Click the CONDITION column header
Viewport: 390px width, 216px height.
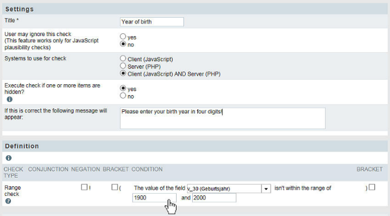click(147, 169)
